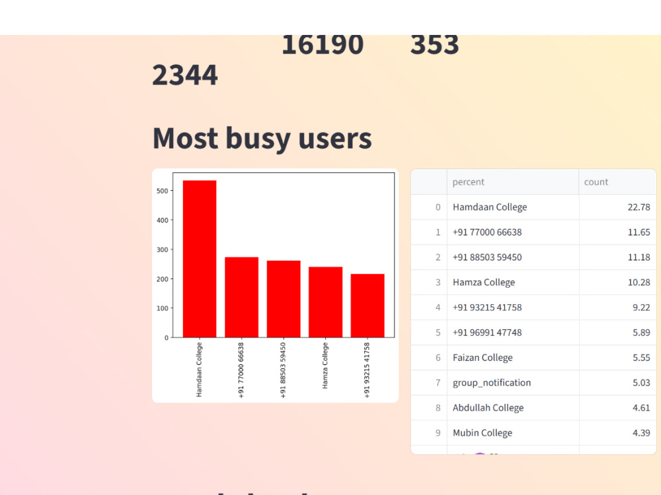Click the 5.55 value cell
The width and height of the screenshot is (661, 495).
617,357
